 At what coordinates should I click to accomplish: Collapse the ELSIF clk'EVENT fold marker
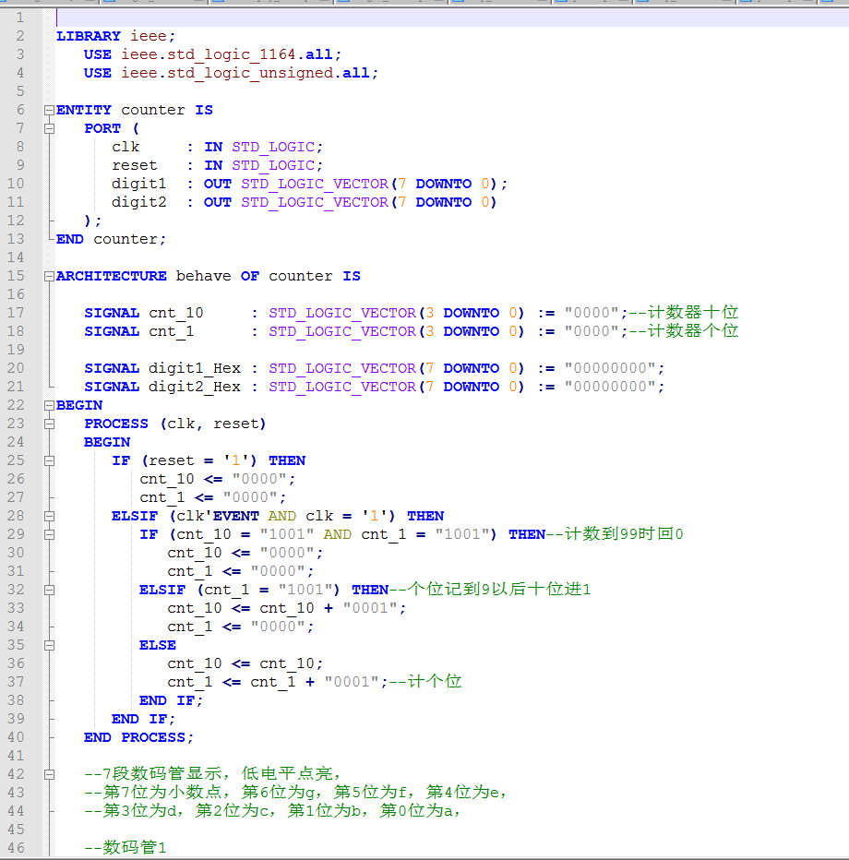(x=49, y=516)
